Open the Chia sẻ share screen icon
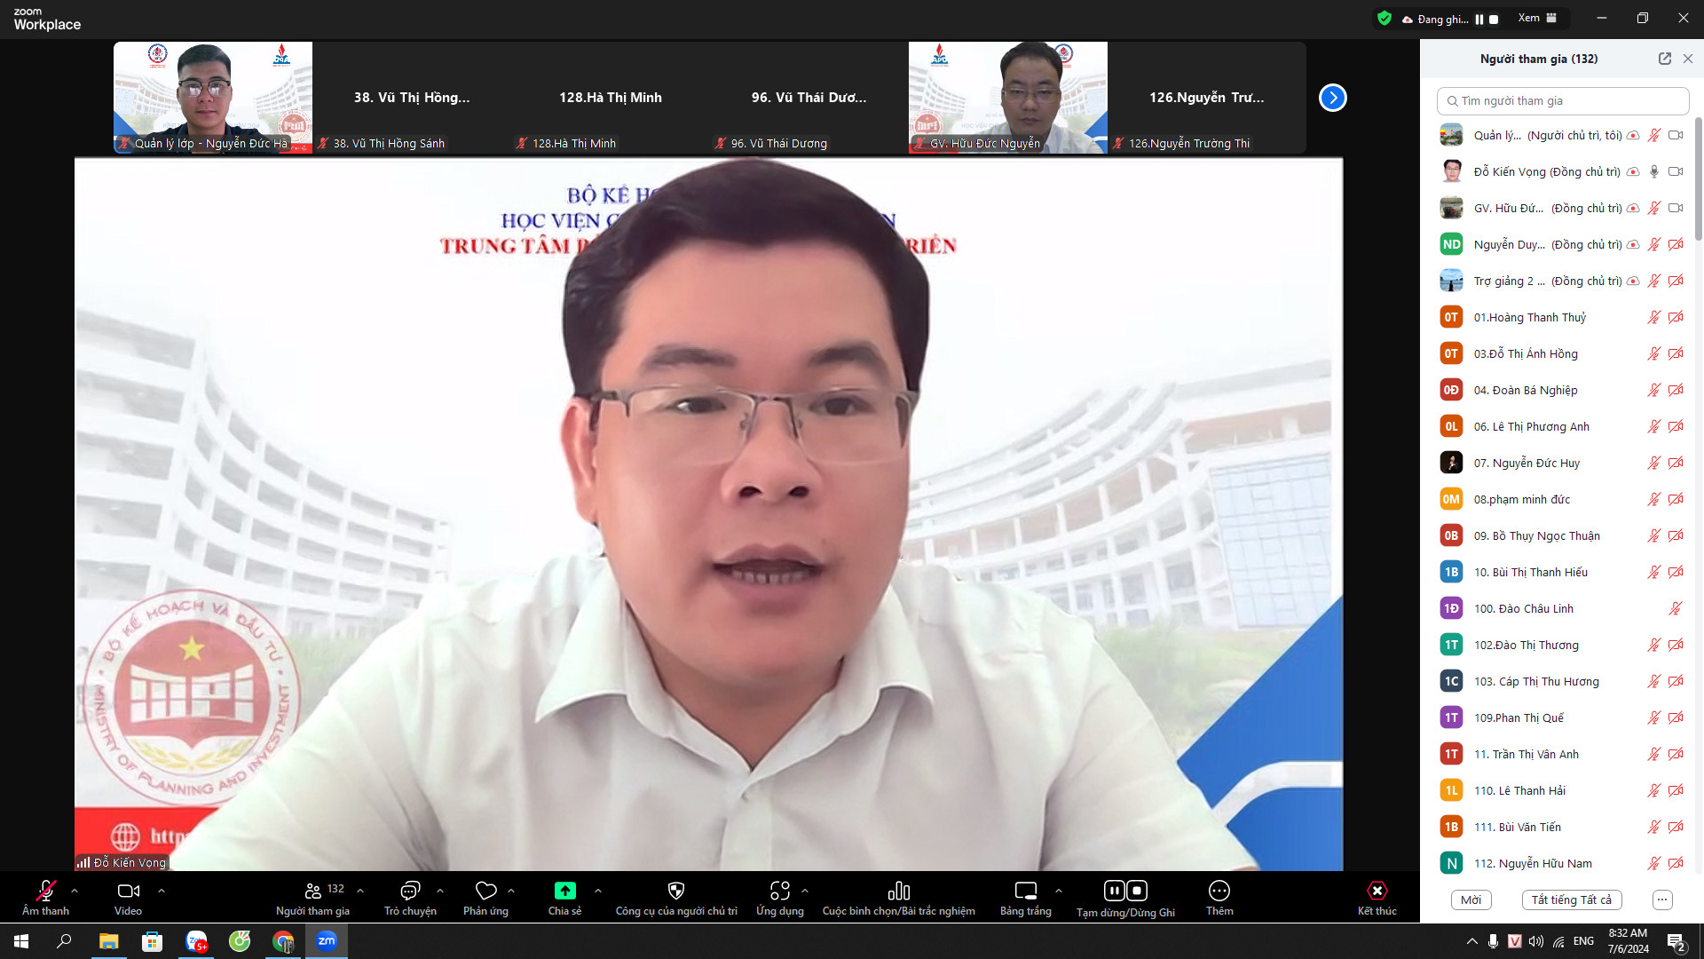Screen dimensions: 1704x959 point(564,891)
